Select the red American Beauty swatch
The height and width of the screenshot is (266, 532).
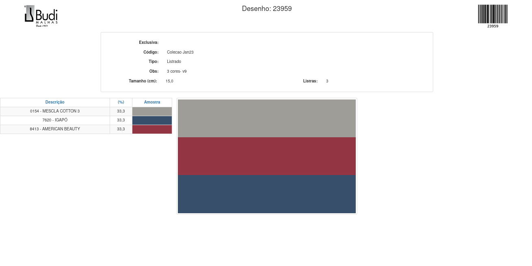click(x=152, y=129)
